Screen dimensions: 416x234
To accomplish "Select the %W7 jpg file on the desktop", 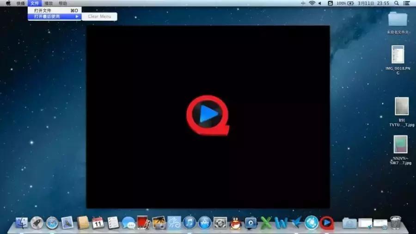I will click(401, 150).
